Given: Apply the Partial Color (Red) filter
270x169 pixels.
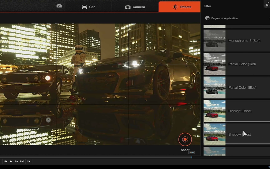Looking at the screenshot, I should click(x=242, y=64).
